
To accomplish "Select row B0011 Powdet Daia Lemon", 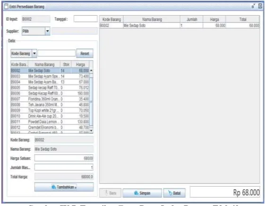I will tap(50, 122).
